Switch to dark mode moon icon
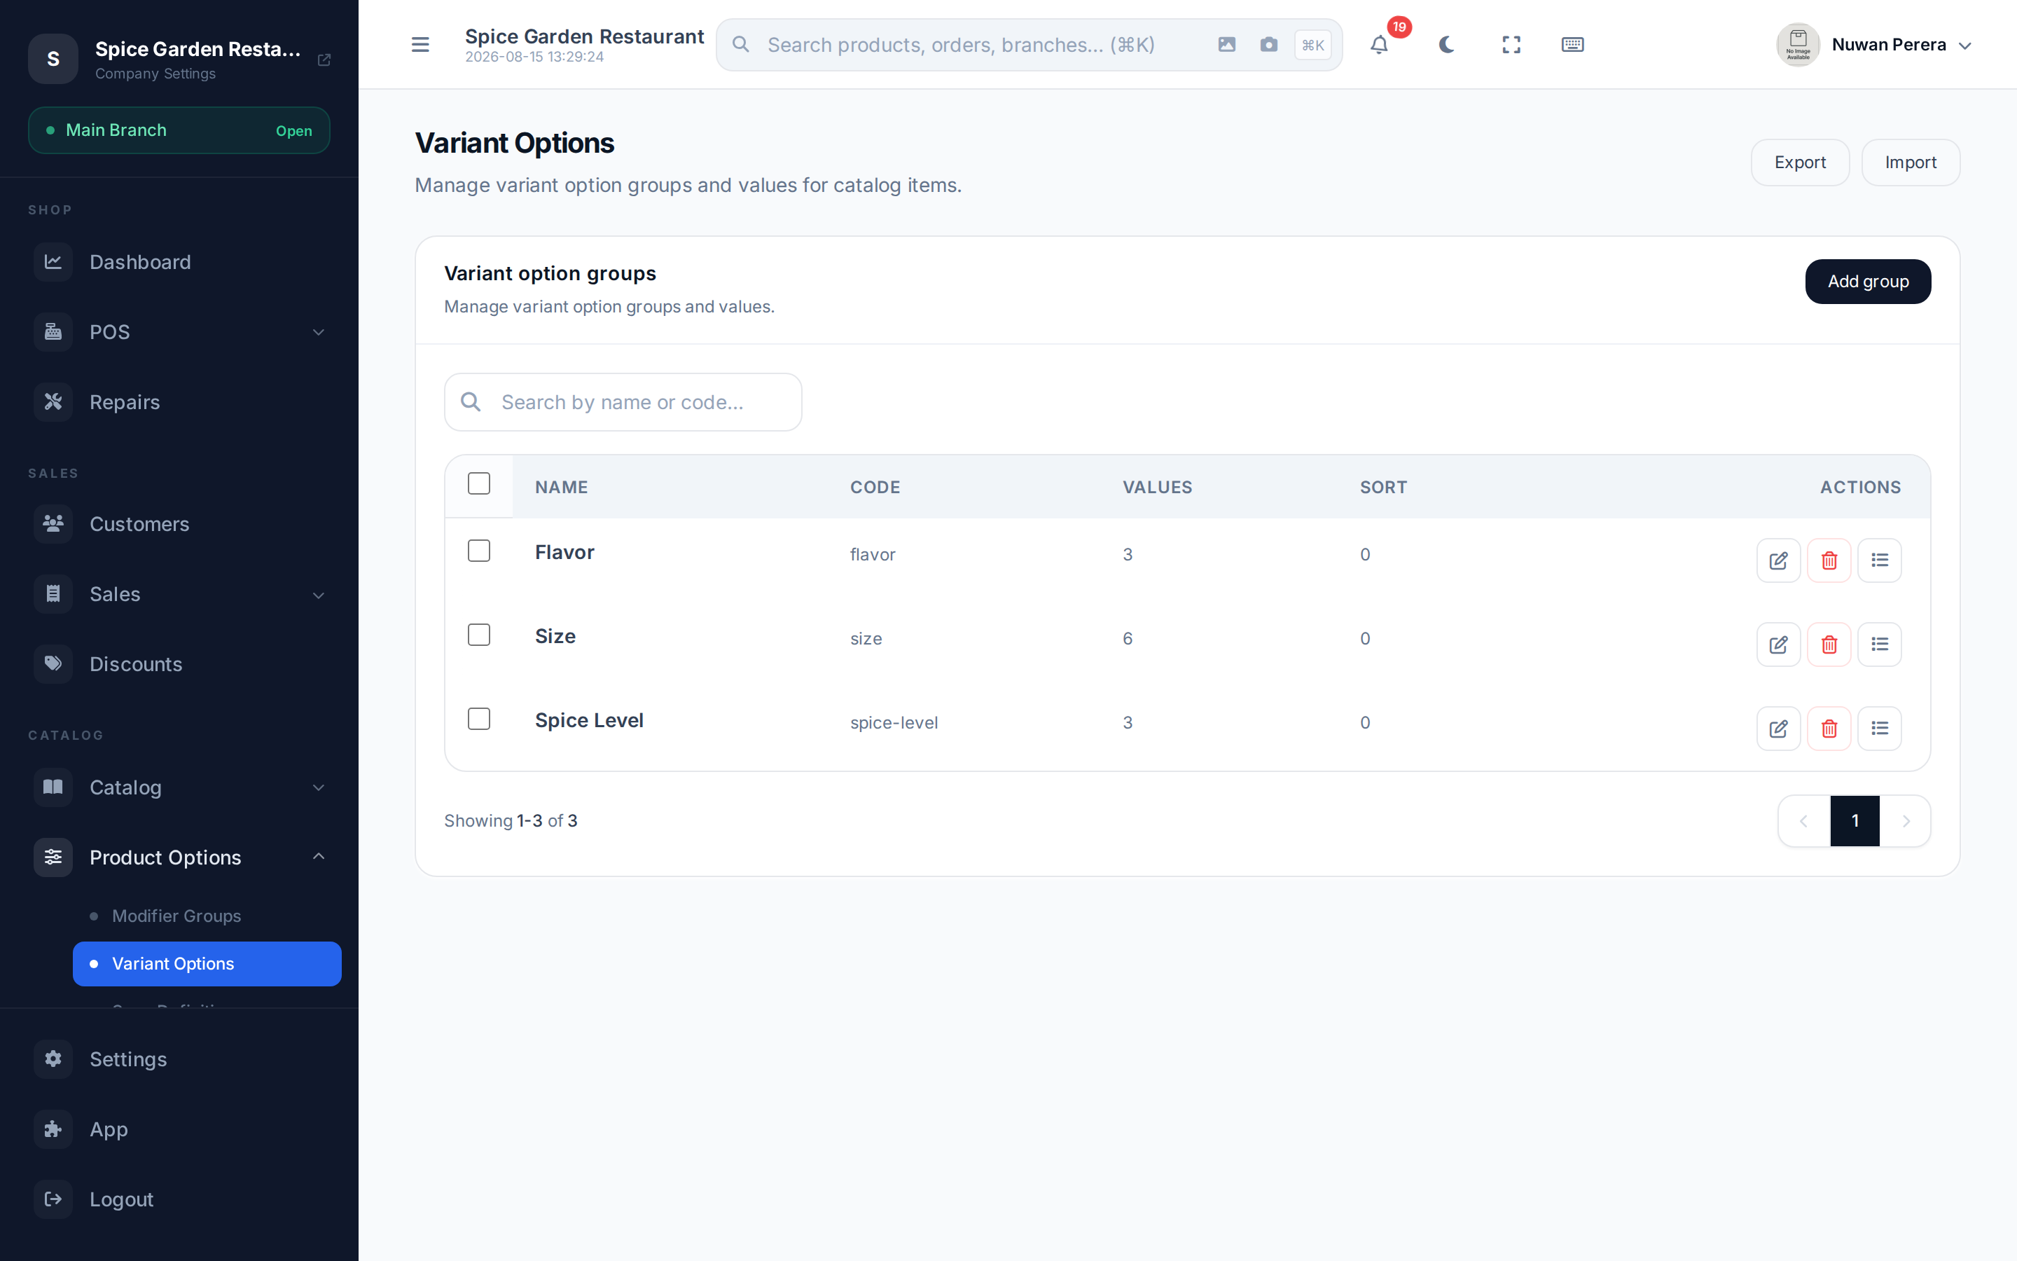2017x1261 pixels. tap(1446, 44)
